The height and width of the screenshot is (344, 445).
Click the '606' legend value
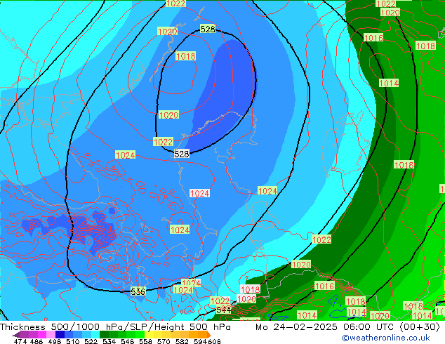click(214, 341)
